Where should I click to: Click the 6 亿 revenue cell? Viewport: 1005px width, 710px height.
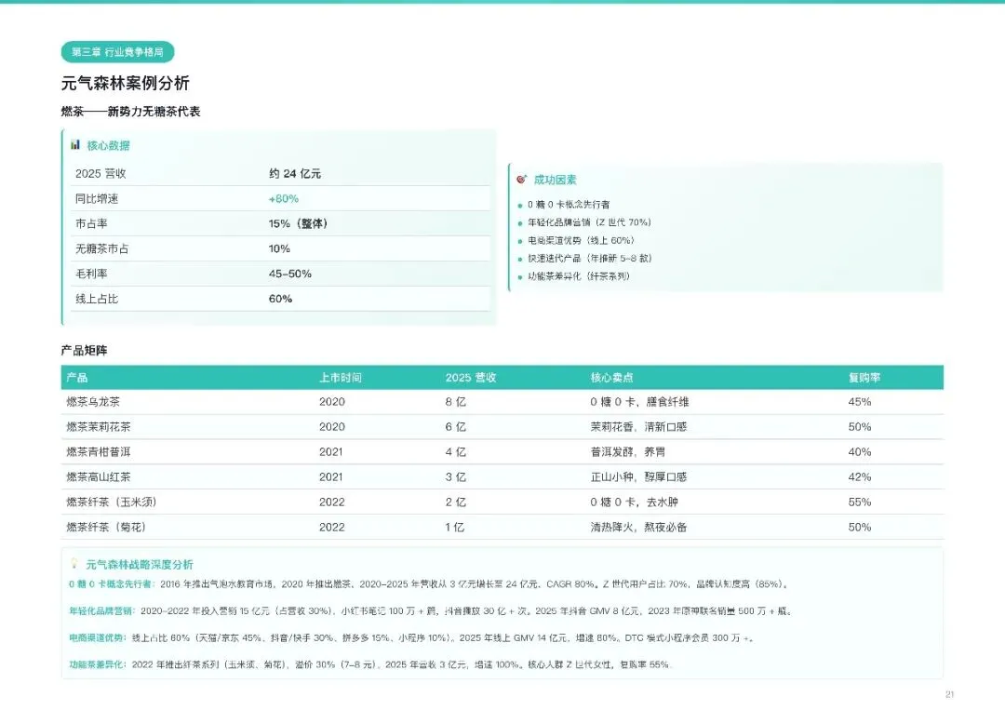click(x=456, y=427)
